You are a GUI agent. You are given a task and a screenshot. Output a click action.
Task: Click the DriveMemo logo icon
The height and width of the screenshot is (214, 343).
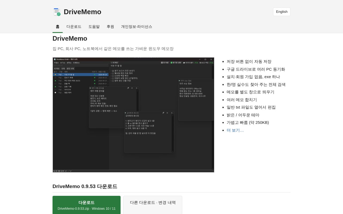[x=57, y=12]
